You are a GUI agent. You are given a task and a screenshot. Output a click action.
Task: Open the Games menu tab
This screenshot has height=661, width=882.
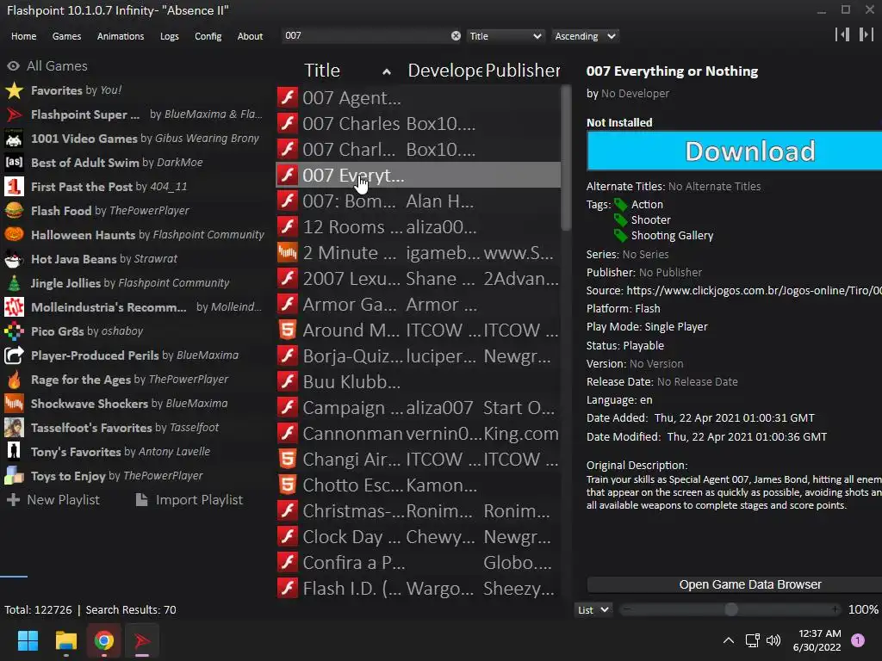[66, 36]
